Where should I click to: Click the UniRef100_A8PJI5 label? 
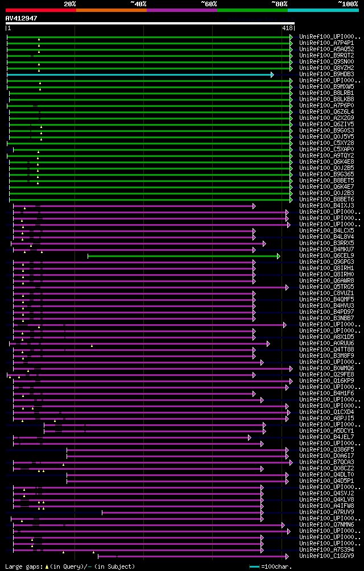326,418
